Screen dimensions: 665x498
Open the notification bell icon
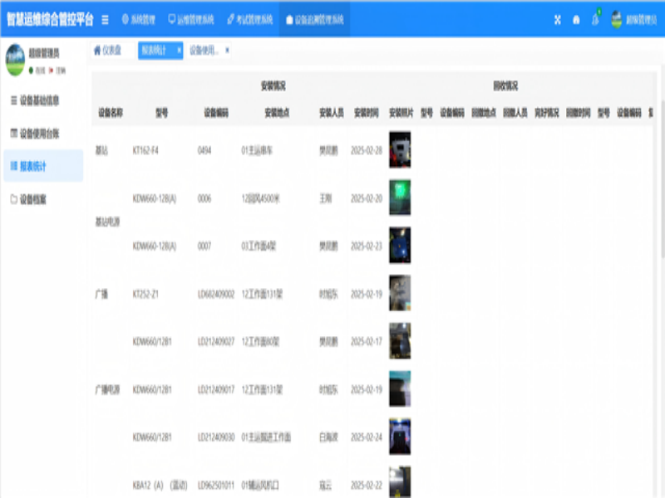[x=595, y=20]
